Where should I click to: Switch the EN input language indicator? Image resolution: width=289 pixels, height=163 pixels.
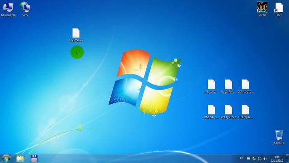(242, 158)
